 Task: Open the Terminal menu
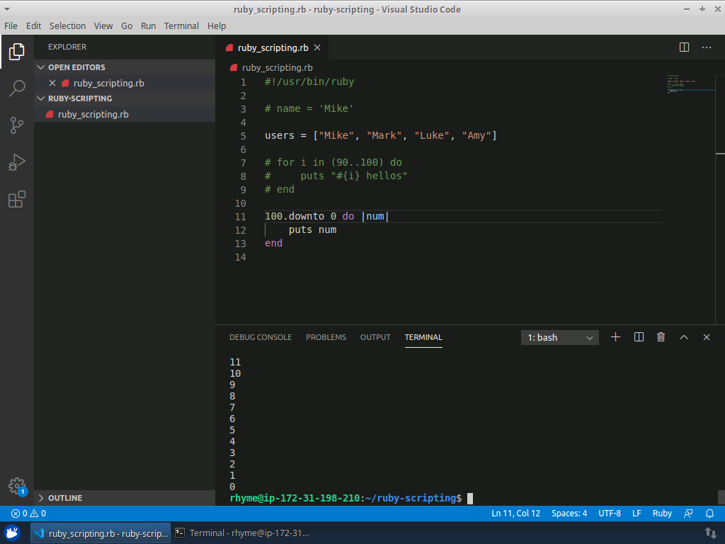(x=181, y=25)
